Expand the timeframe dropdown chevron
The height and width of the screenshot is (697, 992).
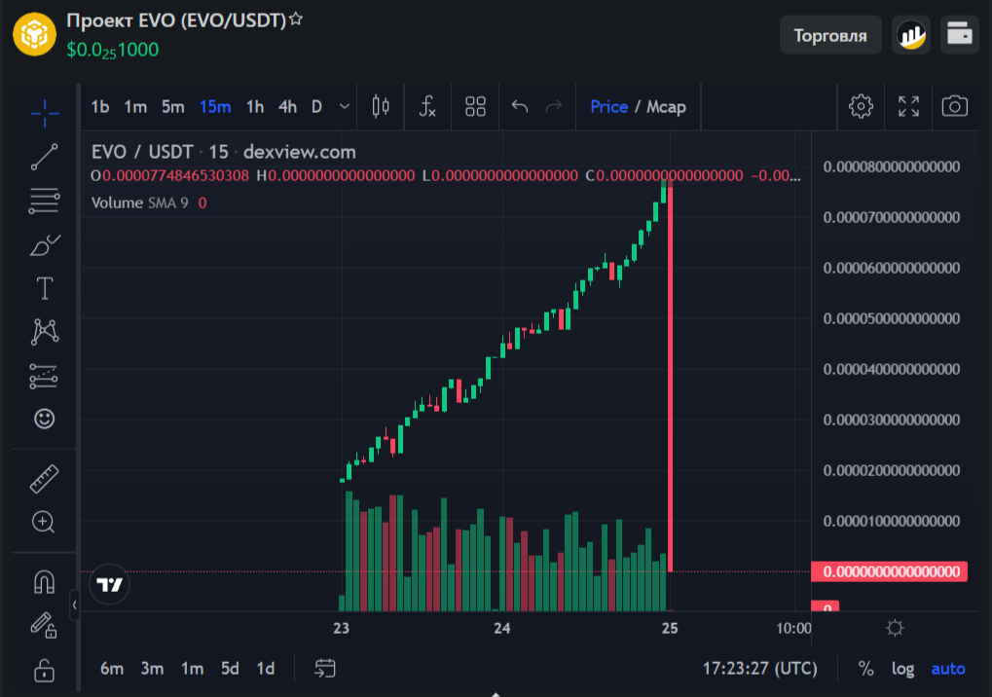(x=346, y=107)
